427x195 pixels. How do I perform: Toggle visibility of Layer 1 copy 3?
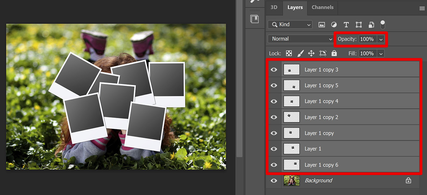[274, 69]
